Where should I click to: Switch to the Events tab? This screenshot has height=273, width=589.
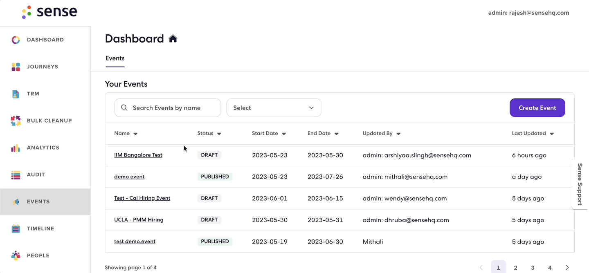(x=115, y=58)
